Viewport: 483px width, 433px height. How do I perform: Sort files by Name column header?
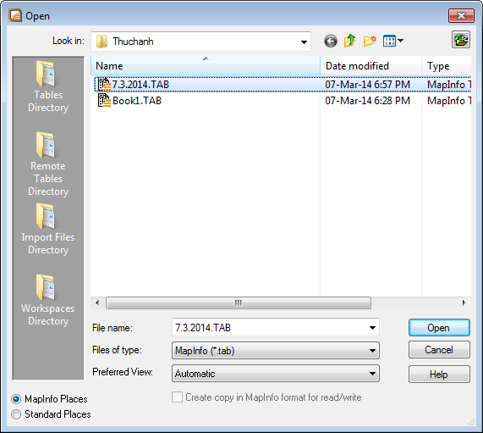(x=206, y=66)
